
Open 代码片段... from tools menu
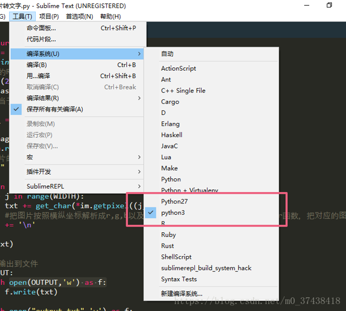tap(41, 39)
